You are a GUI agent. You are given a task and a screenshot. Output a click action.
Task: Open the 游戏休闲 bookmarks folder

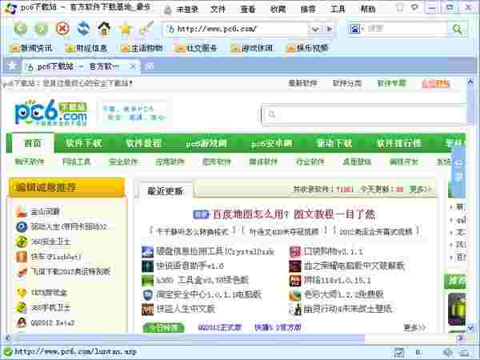pos(252,48)
